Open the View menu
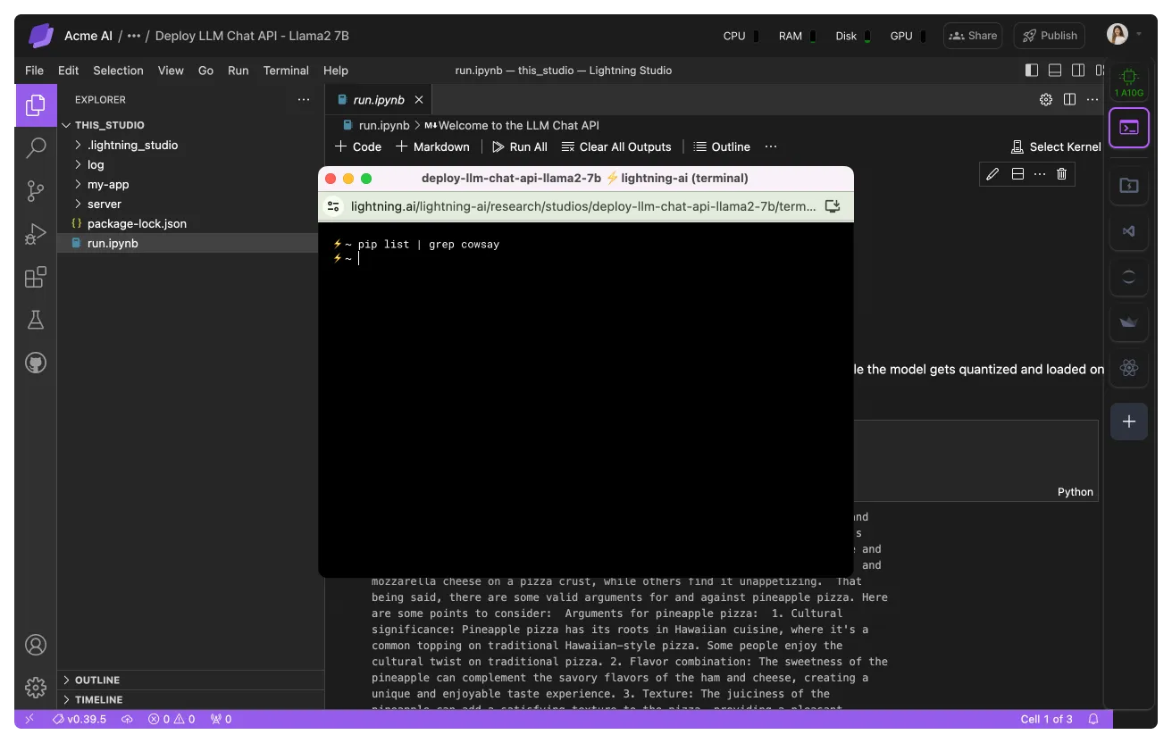Viewport: 1172px width, 743px height. [x=171, y=71]
